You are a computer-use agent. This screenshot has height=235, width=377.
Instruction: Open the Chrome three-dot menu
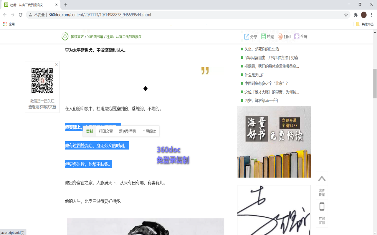pos(372,15)
